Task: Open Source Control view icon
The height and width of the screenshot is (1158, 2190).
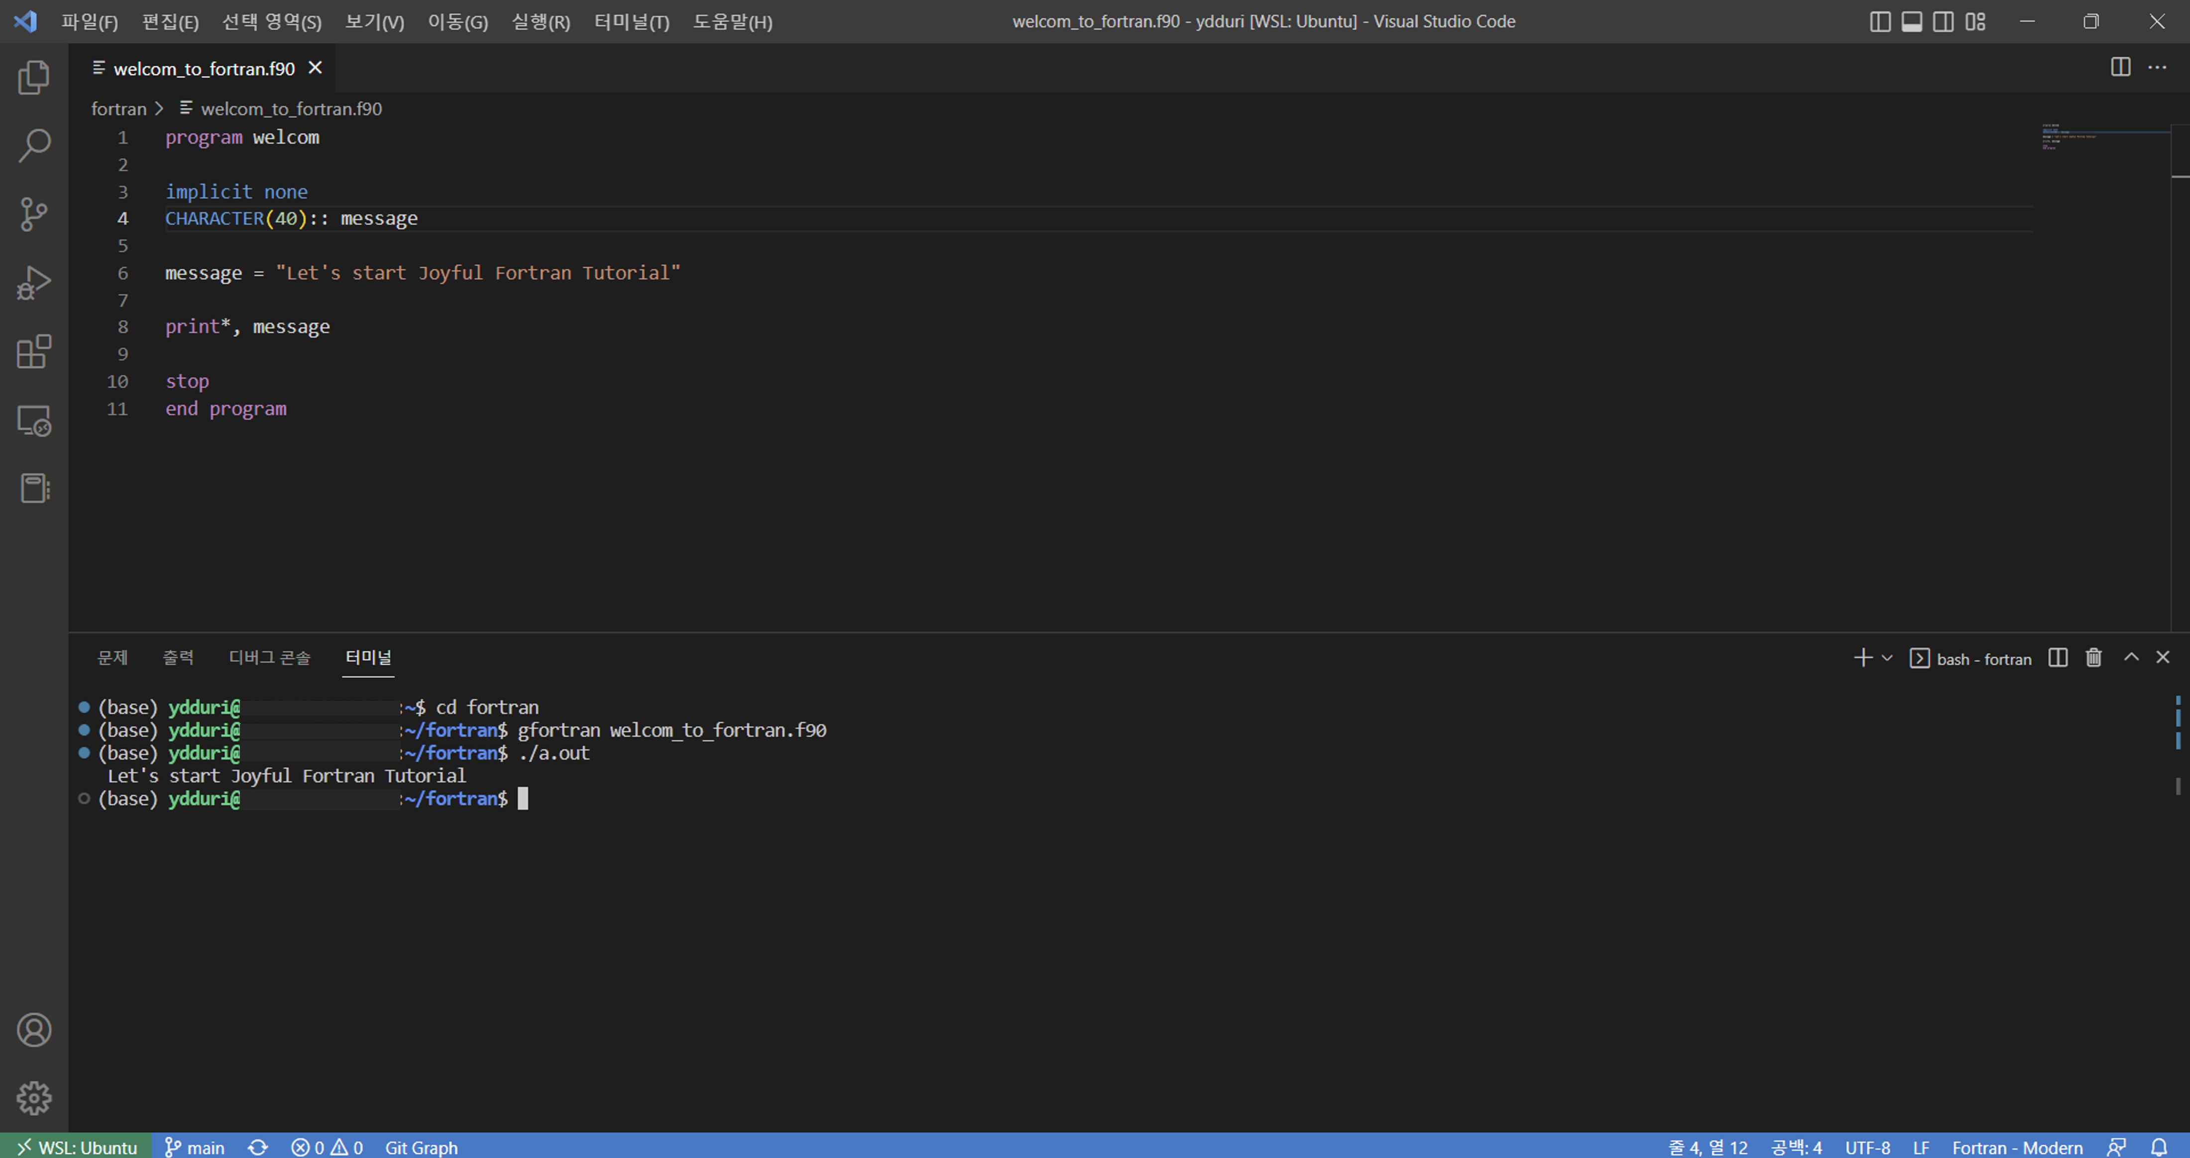Action: [x=34, y=214]
